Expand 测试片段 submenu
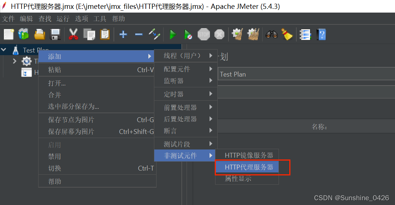The image size is (395, 205). pos(186,144)
